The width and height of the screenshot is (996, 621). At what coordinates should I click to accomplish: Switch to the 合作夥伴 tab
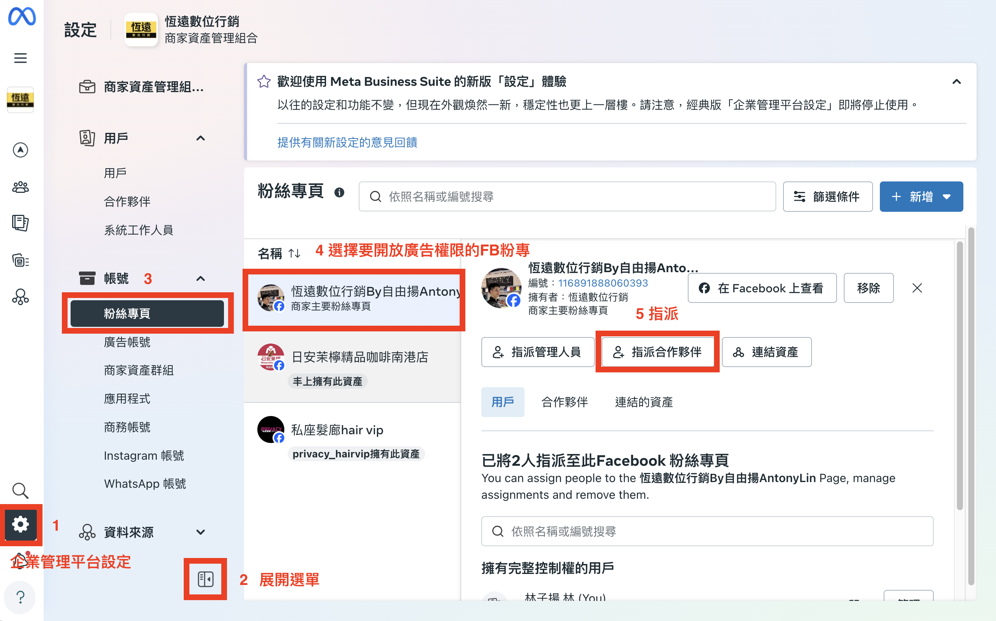tap(564, 402)
